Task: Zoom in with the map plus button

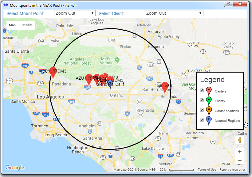Action: coord(240,152)
